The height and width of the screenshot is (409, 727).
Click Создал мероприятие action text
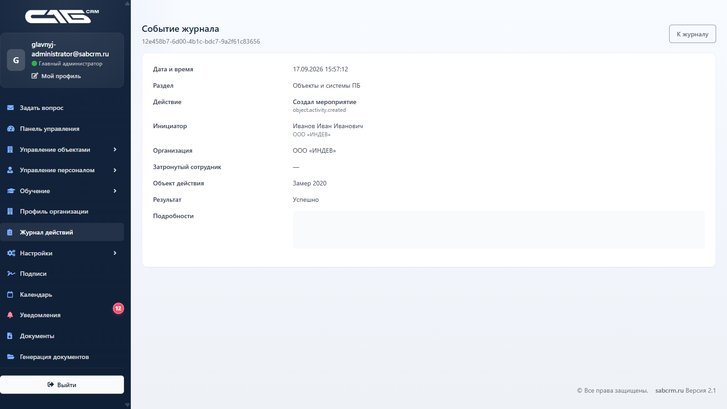click(324, 102)
